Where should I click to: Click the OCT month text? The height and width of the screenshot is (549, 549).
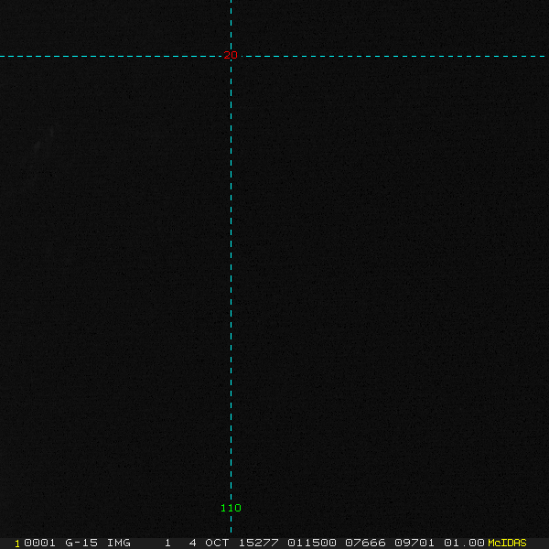click(218, 543)
